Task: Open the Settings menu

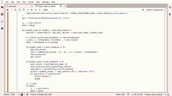Action: (45, 2)
